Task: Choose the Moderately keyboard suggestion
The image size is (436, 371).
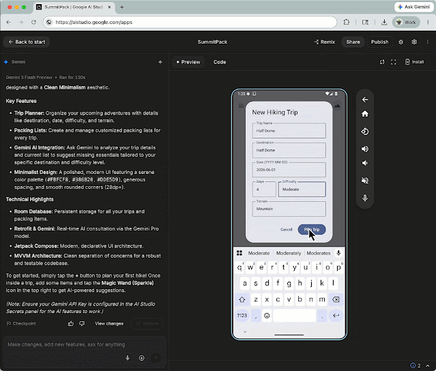Action: 289,253
